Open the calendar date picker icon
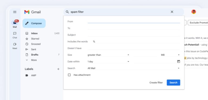The image size is (208, 100). pyautogui.click(x=178, y=61)
